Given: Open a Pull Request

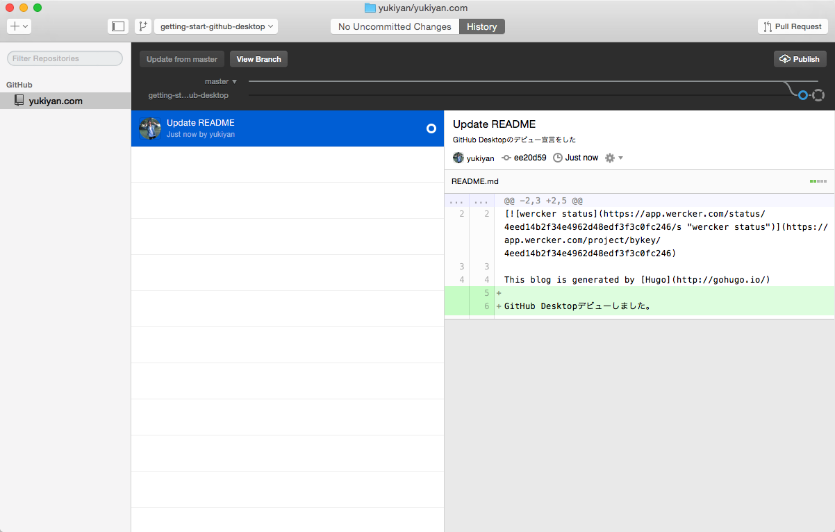Looking at the screenshot, I should 793,26.
